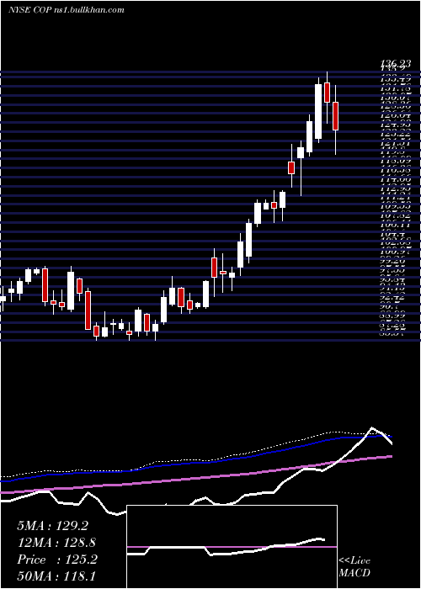Click the '12MA : 128.8' value
The image size is (421, 589).
[56, 543]
